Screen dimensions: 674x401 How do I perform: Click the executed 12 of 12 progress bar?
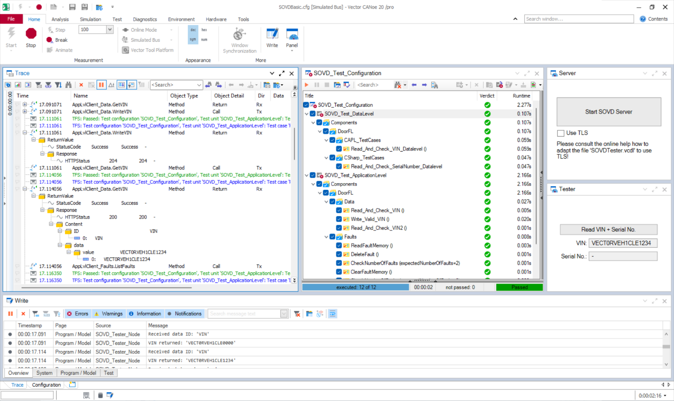(356, 287)
